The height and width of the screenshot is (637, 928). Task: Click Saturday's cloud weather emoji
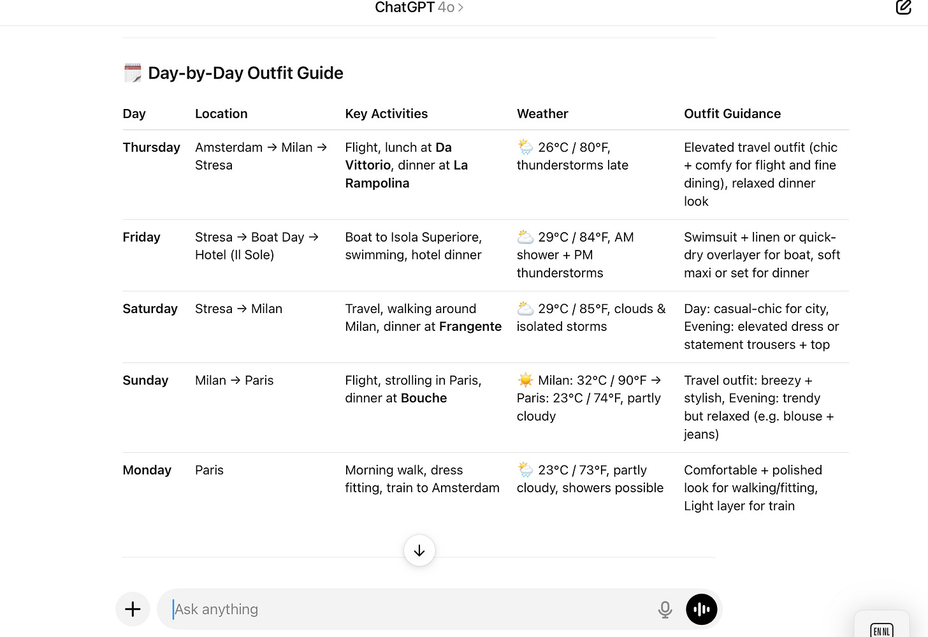click(525, 309)
